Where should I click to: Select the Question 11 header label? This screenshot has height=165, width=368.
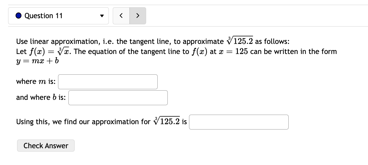43,16
